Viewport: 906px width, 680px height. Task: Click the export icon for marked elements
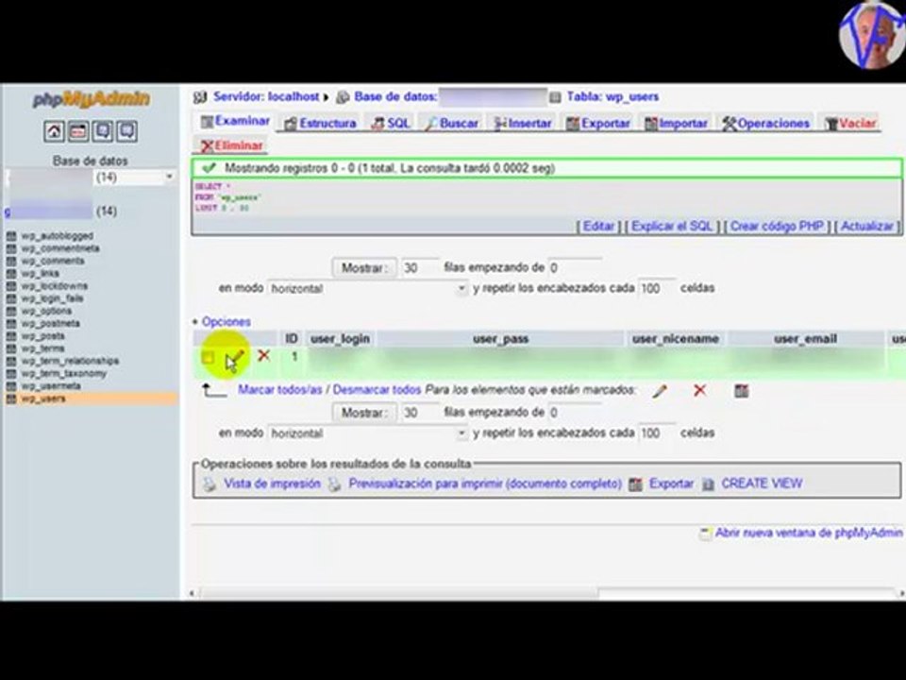[x=742, y=391]
